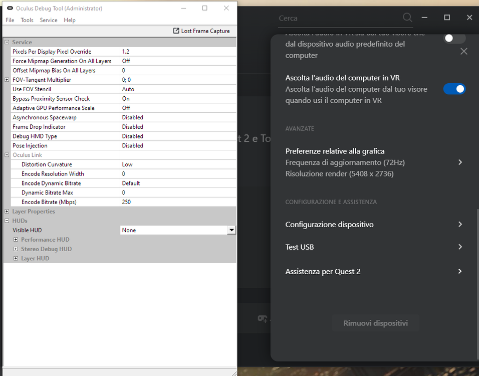Expand the FOV-Tangent Multiplier row

(7, 80)
